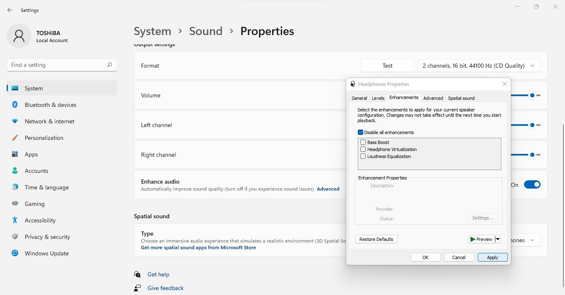Click the green play icon on Preview
565x295 pixels.
tap(473, 239)
